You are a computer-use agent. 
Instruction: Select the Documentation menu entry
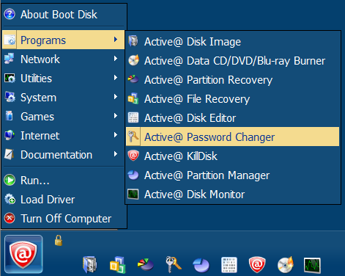pos(64,154)
